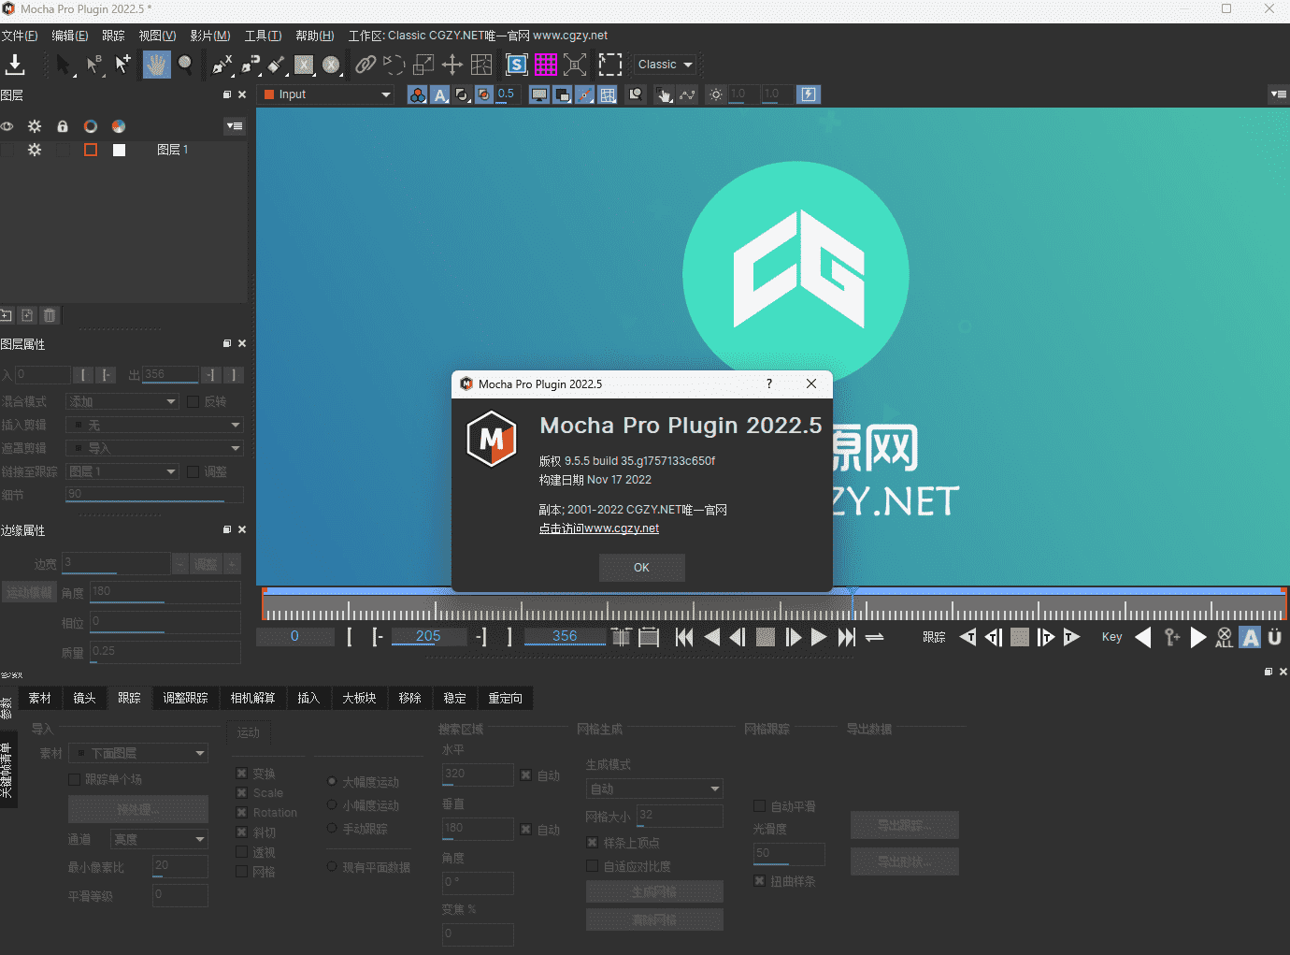Open the Input clip dropdown
This screenshot has width=1290, height=955.
click(x=324, y=94)
